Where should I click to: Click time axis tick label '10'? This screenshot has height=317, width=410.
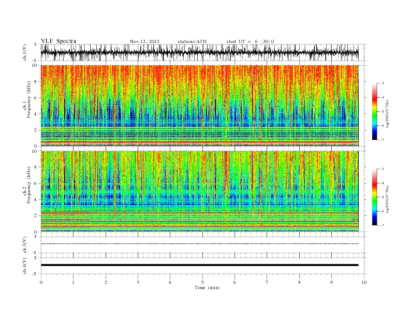364,282
